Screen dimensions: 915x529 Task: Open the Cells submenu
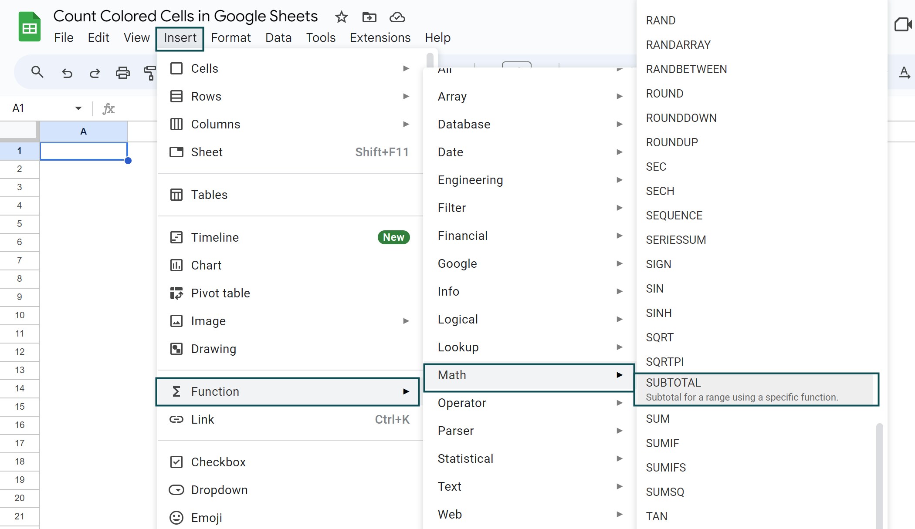point(290,68)
